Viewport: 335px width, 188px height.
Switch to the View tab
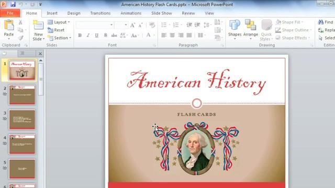tap(209, 13)
